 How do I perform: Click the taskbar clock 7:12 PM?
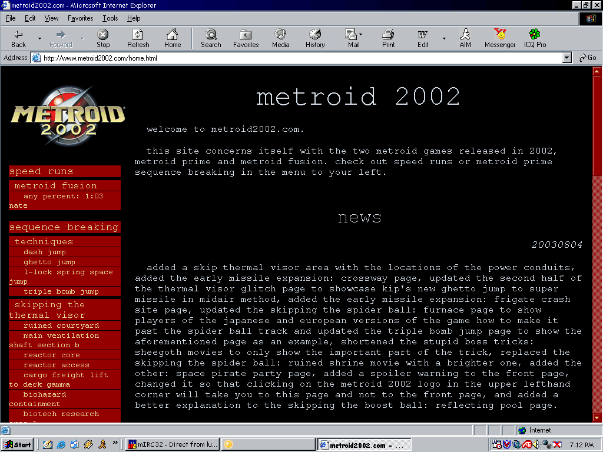click(x=582, y=445)
